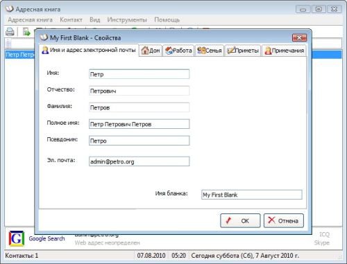Switch to the Работа tab

pos(178,51)
